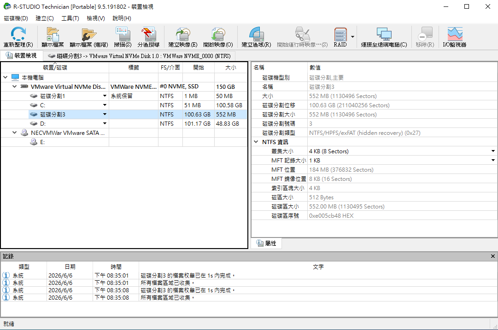The image size is (498, 330).
Task: Click the 開始運行時映像 runtime image icon
Action: (302, 34)
